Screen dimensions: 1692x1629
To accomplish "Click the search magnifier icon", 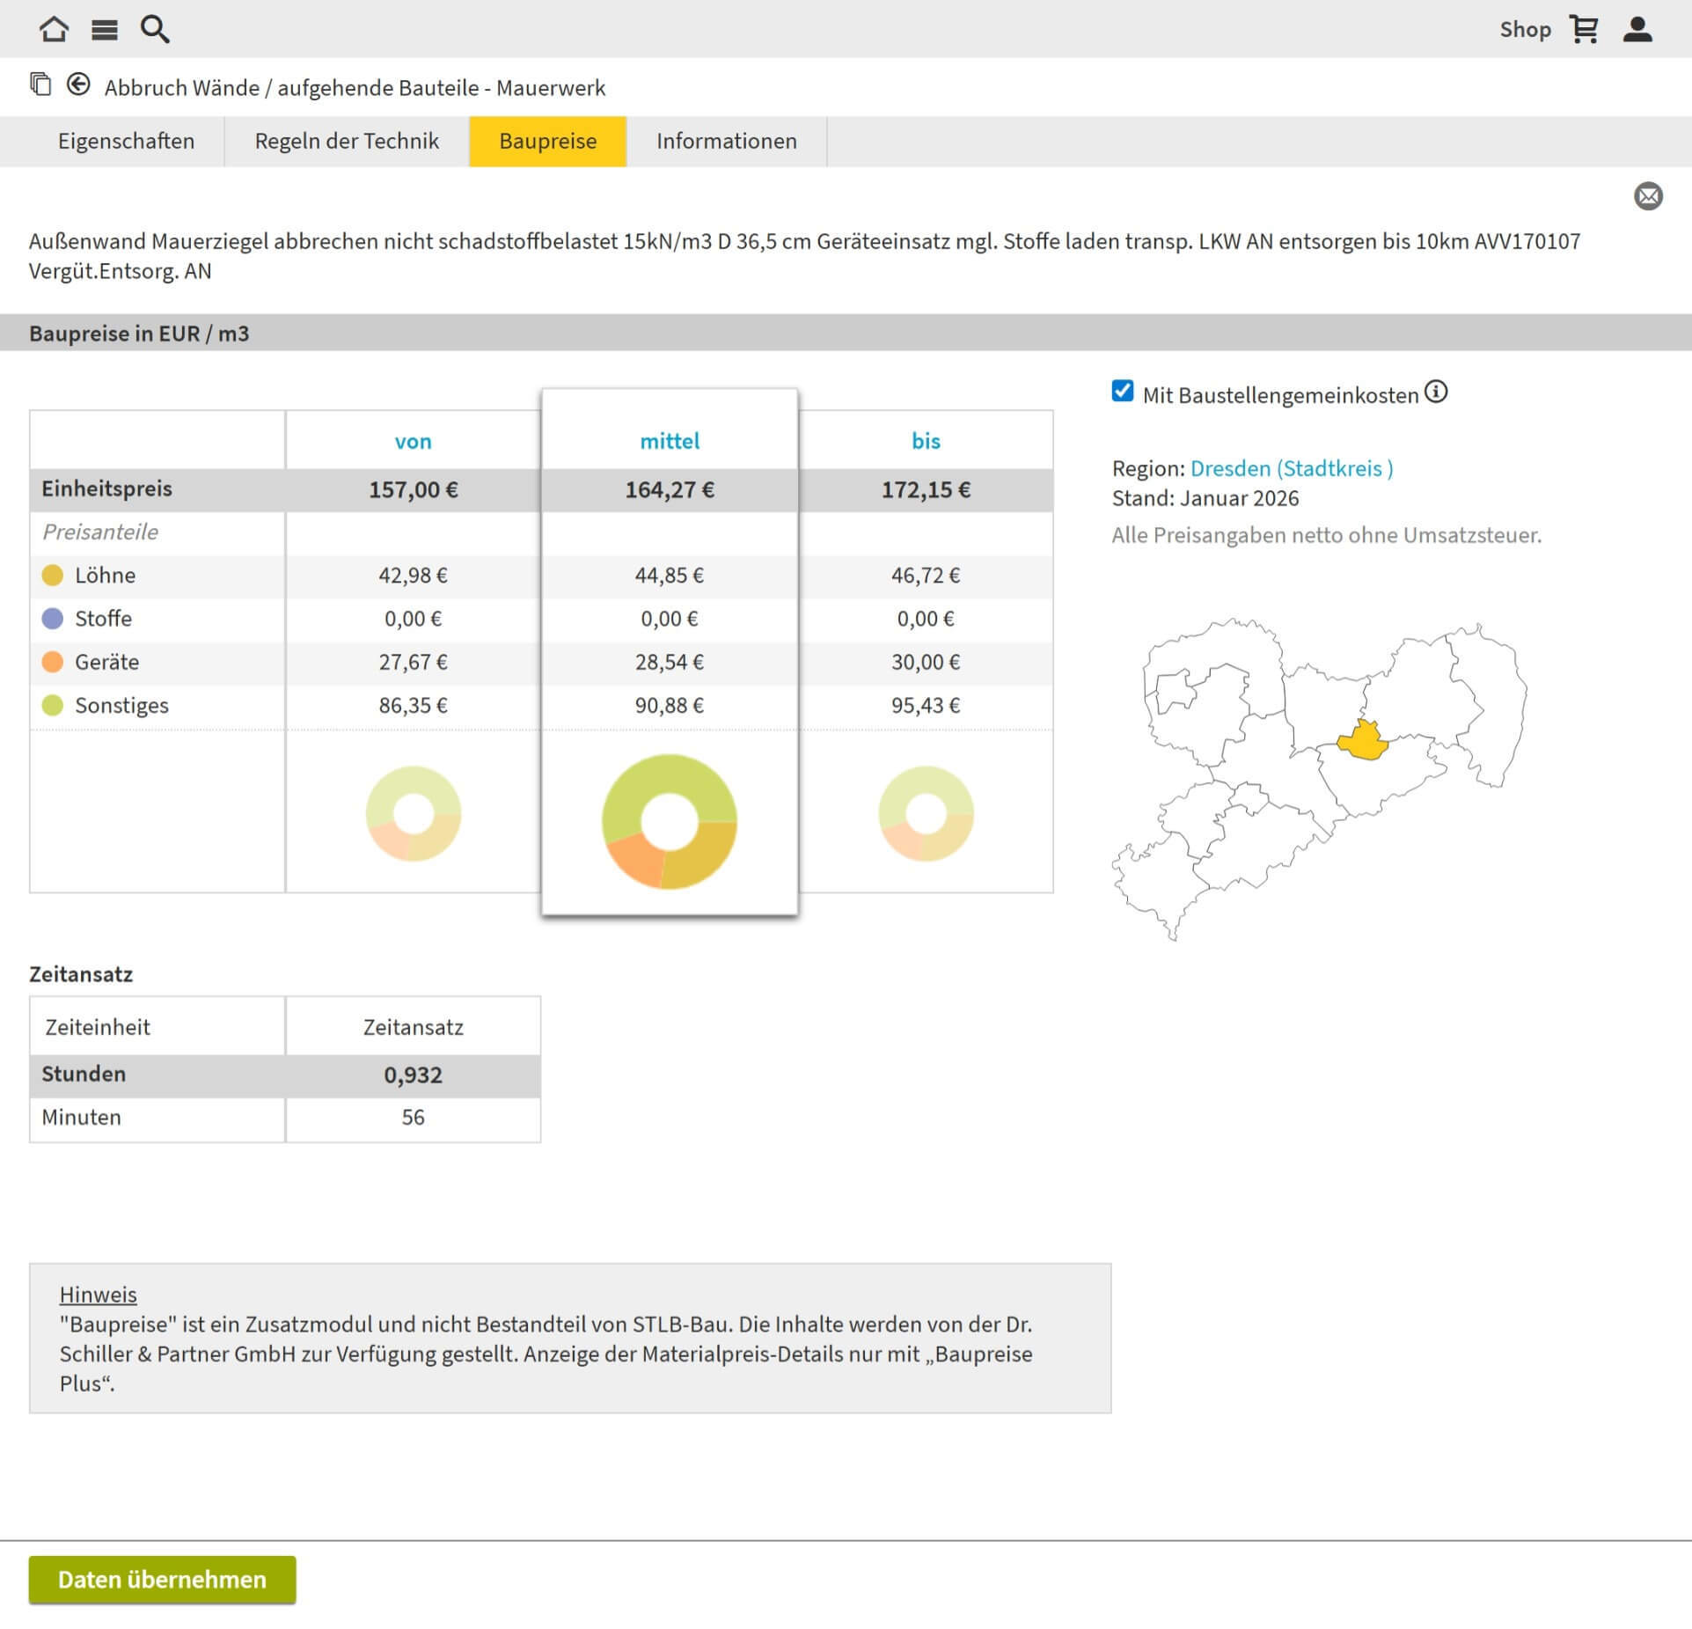I will pyautogui.click(x=155, y=29).
